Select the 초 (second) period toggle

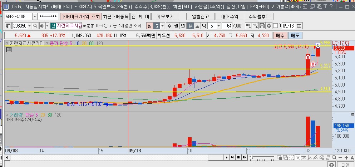click(x=197, y=26)
